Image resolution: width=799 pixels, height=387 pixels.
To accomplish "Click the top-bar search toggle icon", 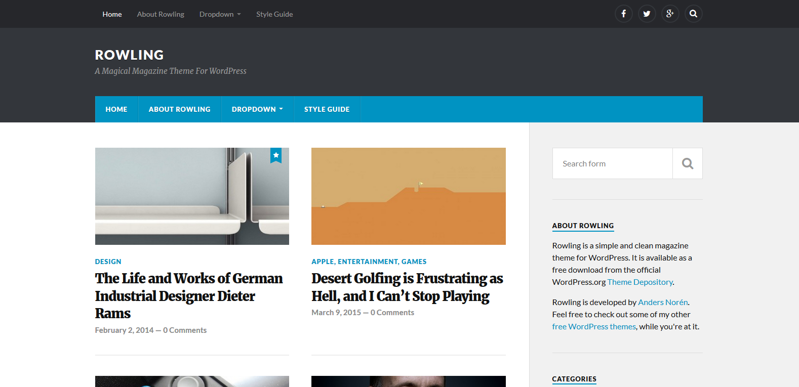I will 693,14.
